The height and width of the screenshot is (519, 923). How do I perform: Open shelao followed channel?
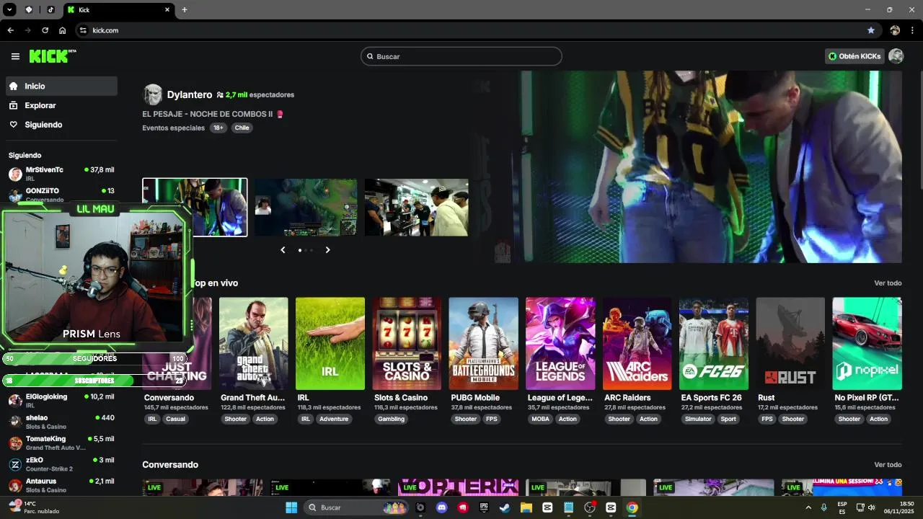coord(61,422)
